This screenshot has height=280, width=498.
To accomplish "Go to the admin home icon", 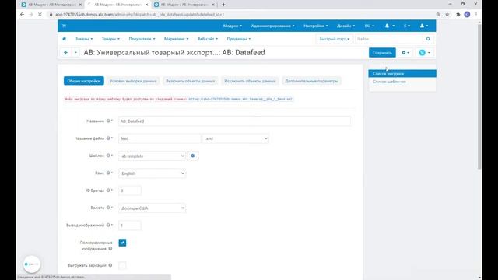I will [64, 39].
